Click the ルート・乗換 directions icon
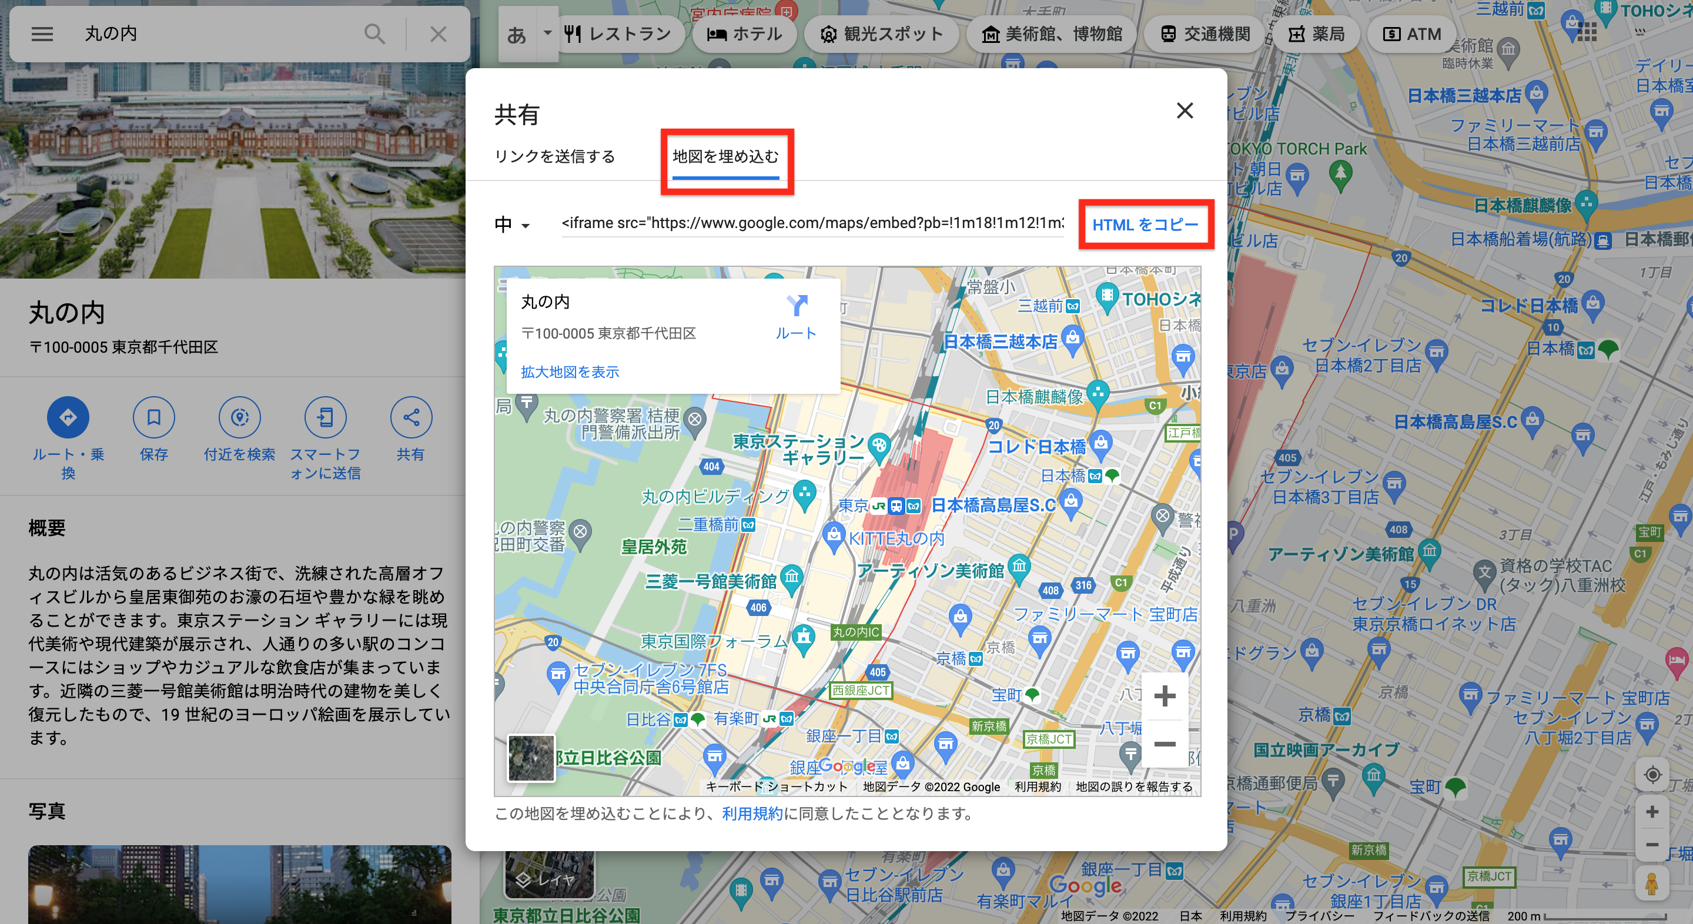The width and height of the screenshot is (1693, 924). [x=68, y=417]
